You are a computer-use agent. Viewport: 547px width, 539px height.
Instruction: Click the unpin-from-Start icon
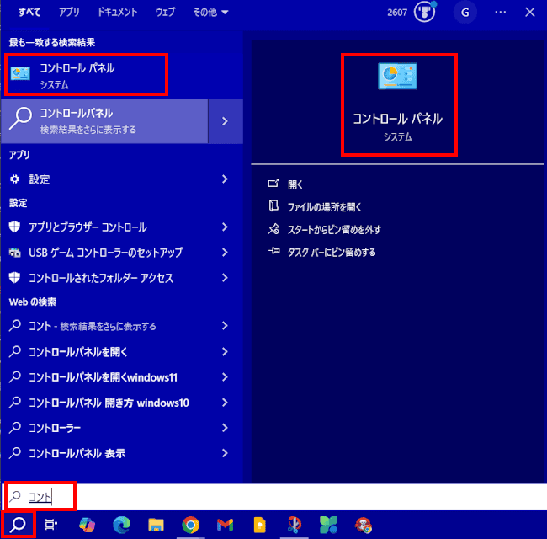pos(273,229)
